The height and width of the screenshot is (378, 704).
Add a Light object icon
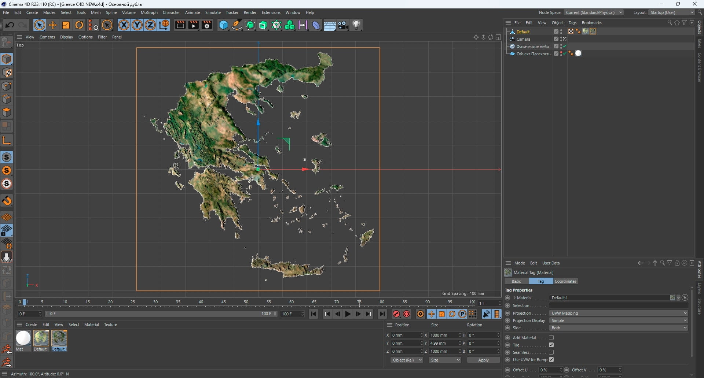point(356,25)
